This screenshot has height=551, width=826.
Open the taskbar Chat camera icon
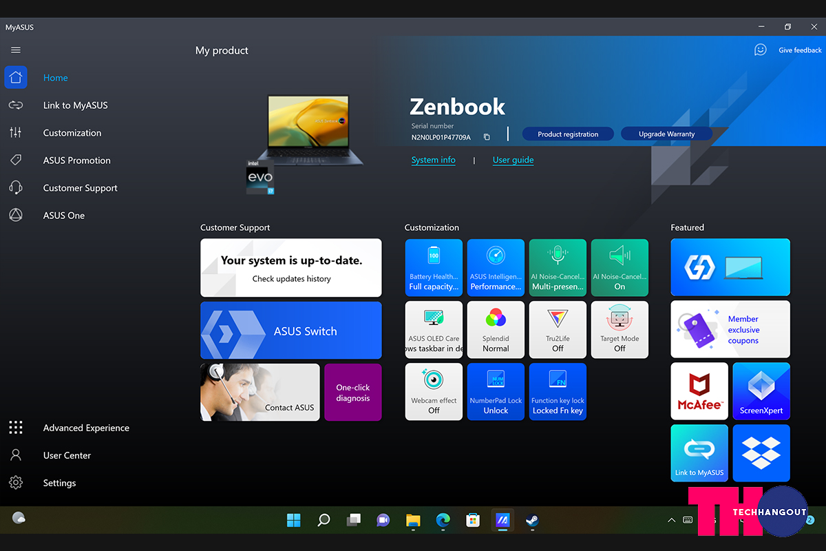[x=383, y=520]
